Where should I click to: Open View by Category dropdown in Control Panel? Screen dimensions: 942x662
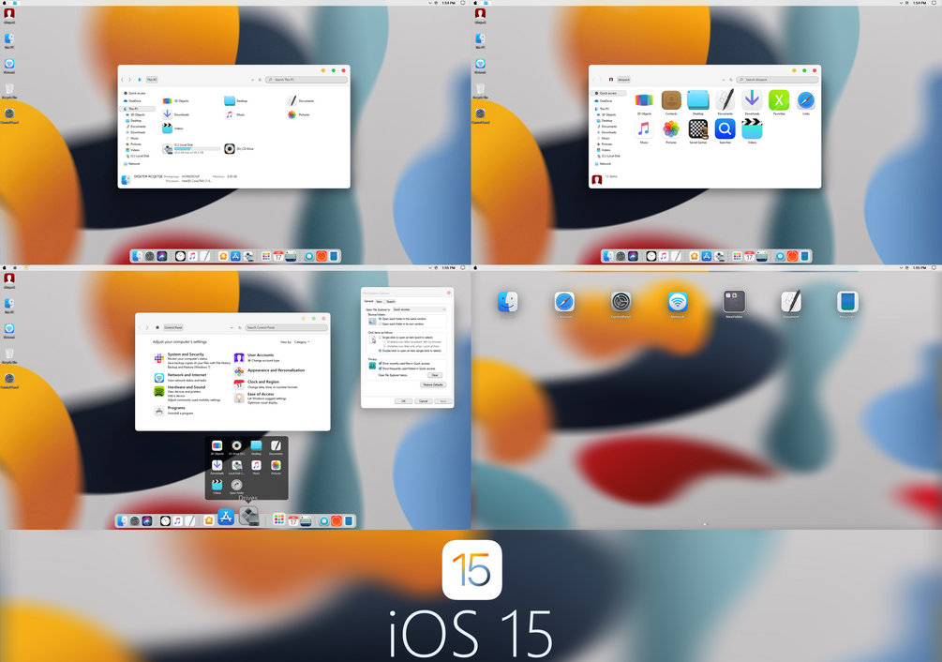tap(302, 342)
